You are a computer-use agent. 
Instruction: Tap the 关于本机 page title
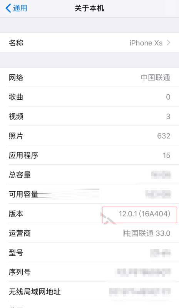(89, 8)
